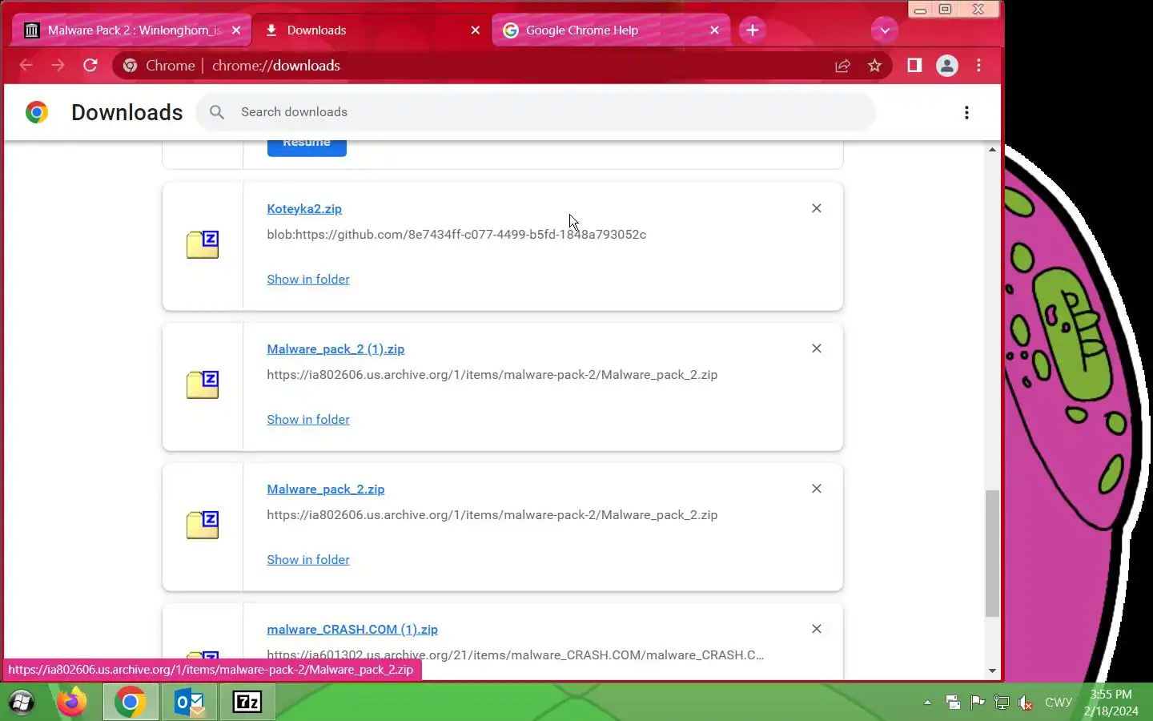This screenshot has height=721, width=1153.
Task: Click the CWY language indicator
Action: (1058, 703)
